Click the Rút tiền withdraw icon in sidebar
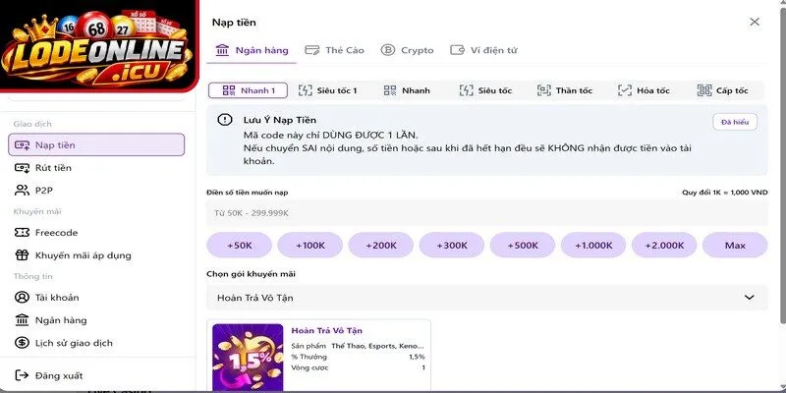The height and width of the screenshot is (393, 786). point(22,167)
